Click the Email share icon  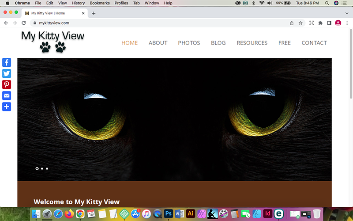tap(7, 95)
